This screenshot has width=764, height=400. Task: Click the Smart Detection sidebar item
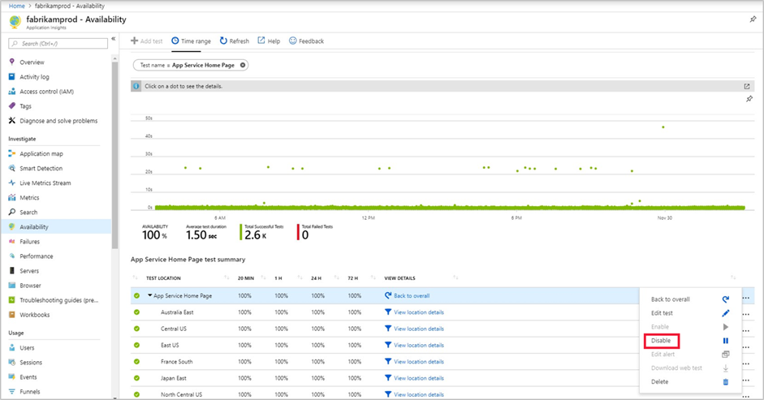41,168
